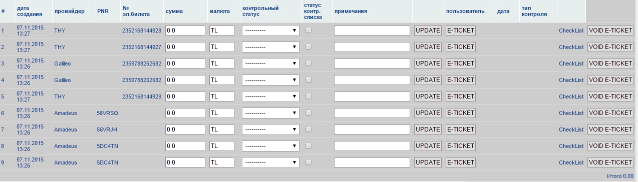Open PNR 56VRJH link

tap(107, 129)
